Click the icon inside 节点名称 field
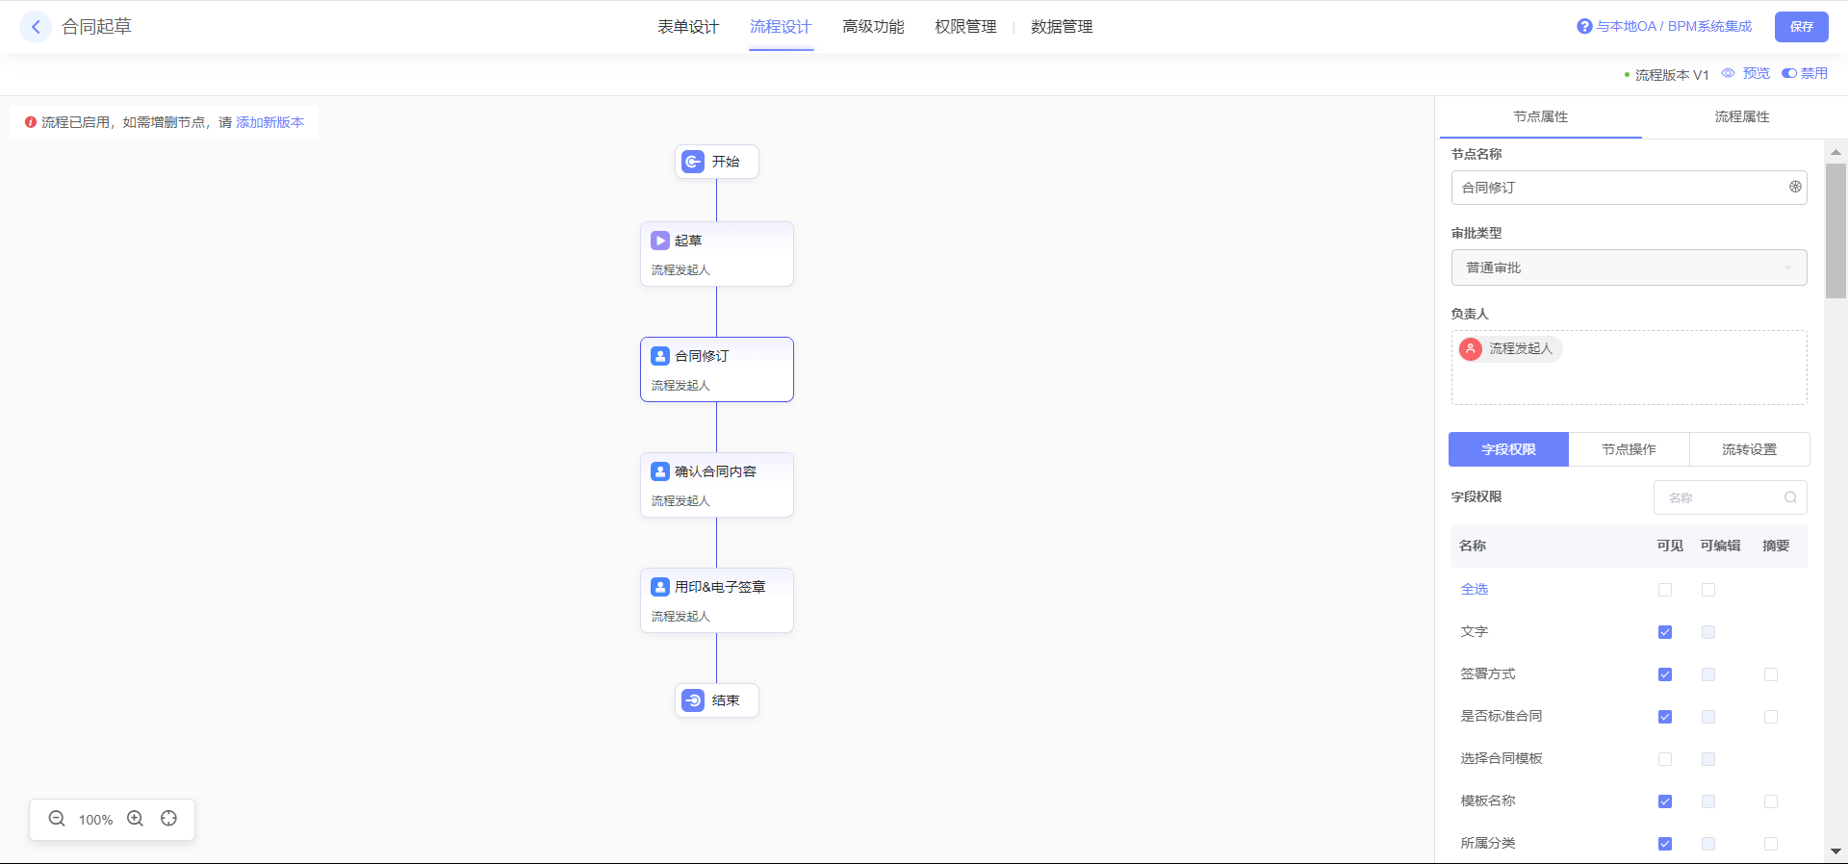Image resolution: width=1848 pixels, height=864 pixels. 1795,188
